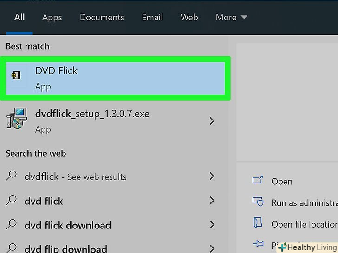This screenshot has width=338, height=253.
Task: Select the All search tab
Action: pos(19,17)
